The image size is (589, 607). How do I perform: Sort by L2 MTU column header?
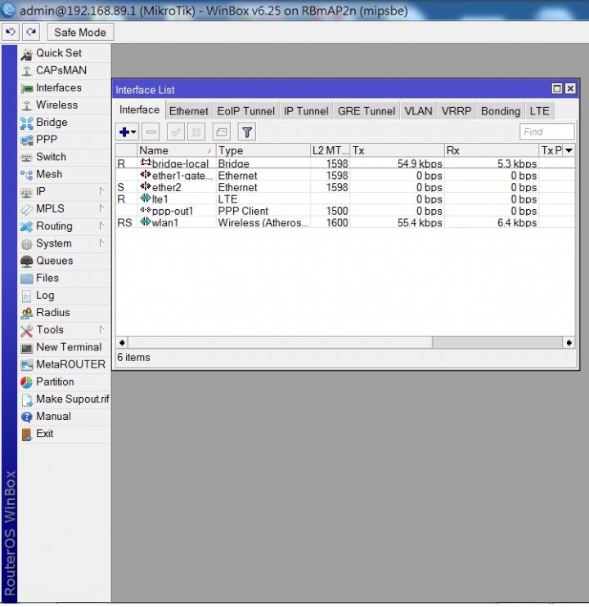(330, 150)
